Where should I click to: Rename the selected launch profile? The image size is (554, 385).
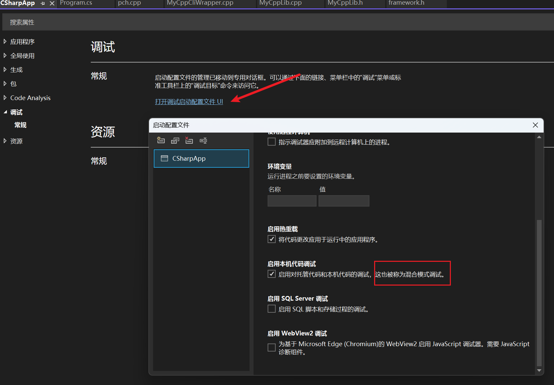[x=203, y=140]
